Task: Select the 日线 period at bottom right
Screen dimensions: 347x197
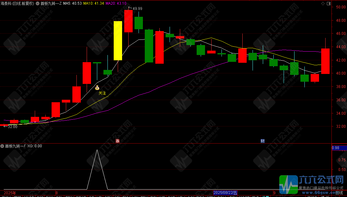Action: point(339,193)
